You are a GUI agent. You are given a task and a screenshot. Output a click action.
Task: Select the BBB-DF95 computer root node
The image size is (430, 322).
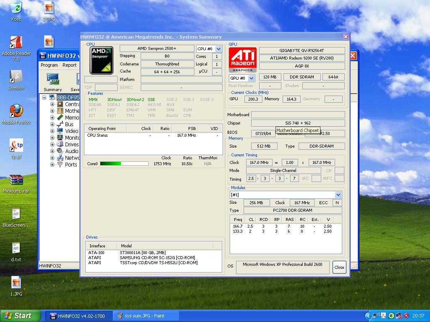point(68,97)
